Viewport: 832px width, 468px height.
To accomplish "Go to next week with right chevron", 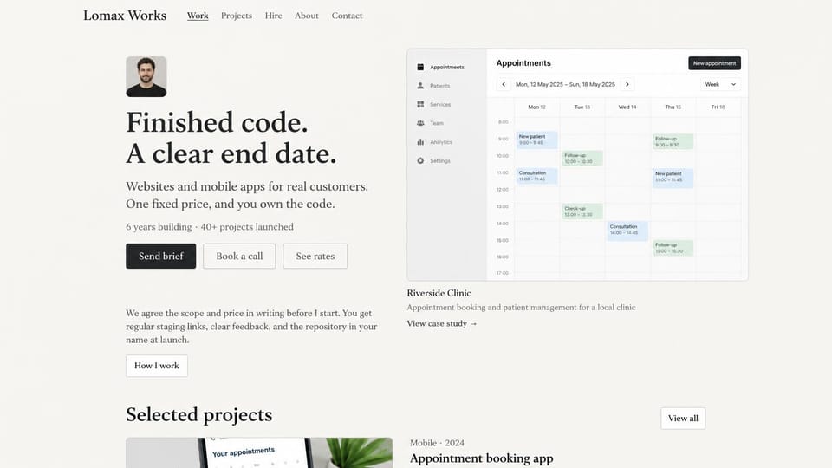I will tap(627, 84).
